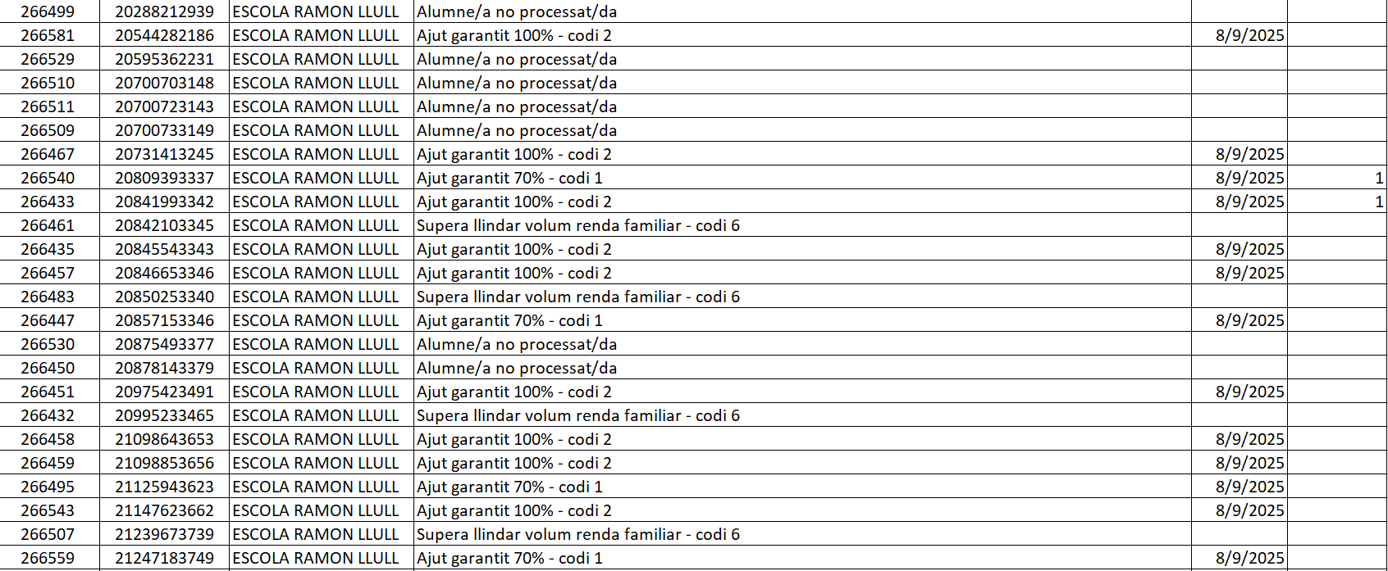1388x571 pixels.
Task: Select the empty date cell in row 266432
Action: tap(1239, 415)
